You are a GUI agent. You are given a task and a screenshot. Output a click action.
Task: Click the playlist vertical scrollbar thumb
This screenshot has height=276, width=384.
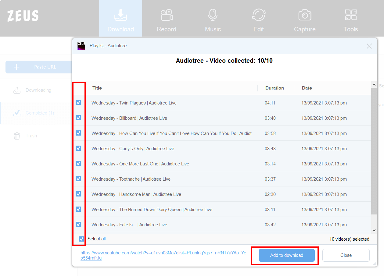tap(374, 151)
